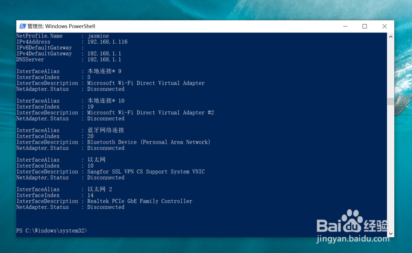Click the DNSServer value 192.168.1.1
Image resolution: width=412 pixels, height=253 pixels.
click(104, 59)
